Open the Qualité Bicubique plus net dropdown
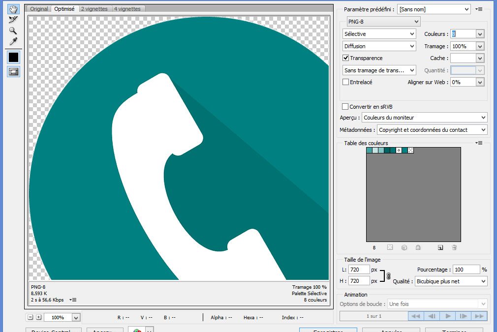Viewport: 497px width, 332px height. click(451, 281)
